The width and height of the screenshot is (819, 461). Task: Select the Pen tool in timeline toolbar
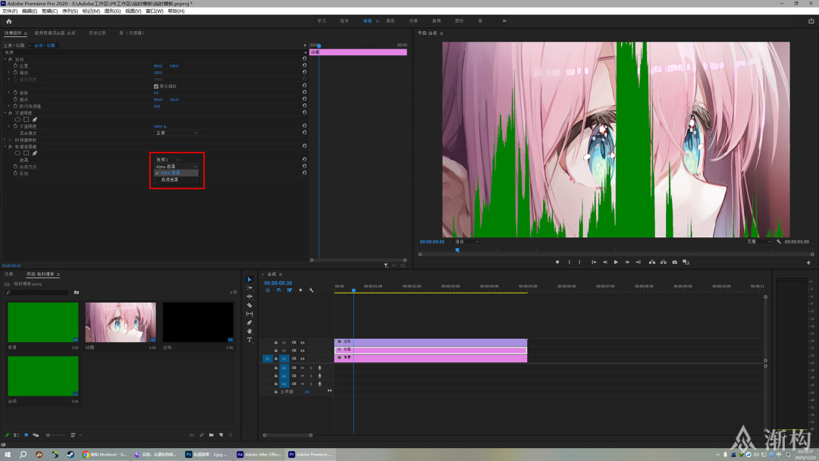click(x=249, y=322)
